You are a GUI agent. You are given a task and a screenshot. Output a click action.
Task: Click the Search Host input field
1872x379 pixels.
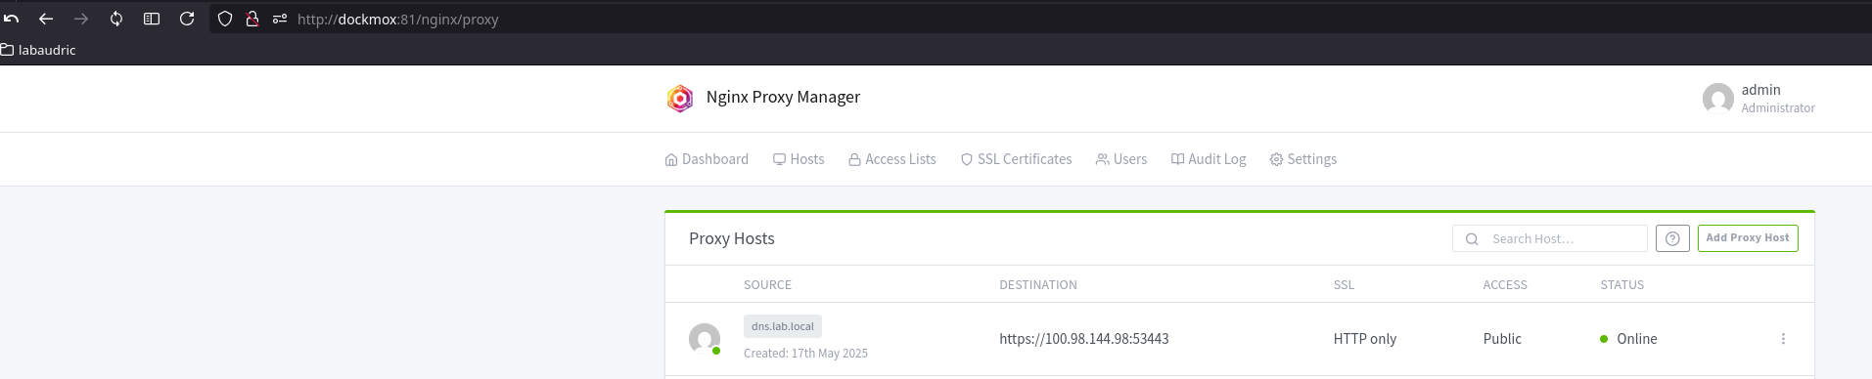pos(1550,238)
